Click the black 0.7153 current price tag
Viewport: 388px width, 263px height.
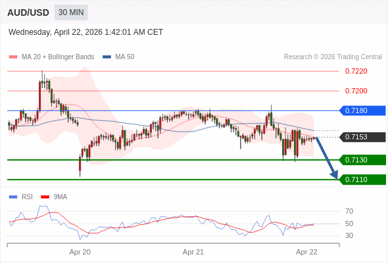(x=362, y=137)
